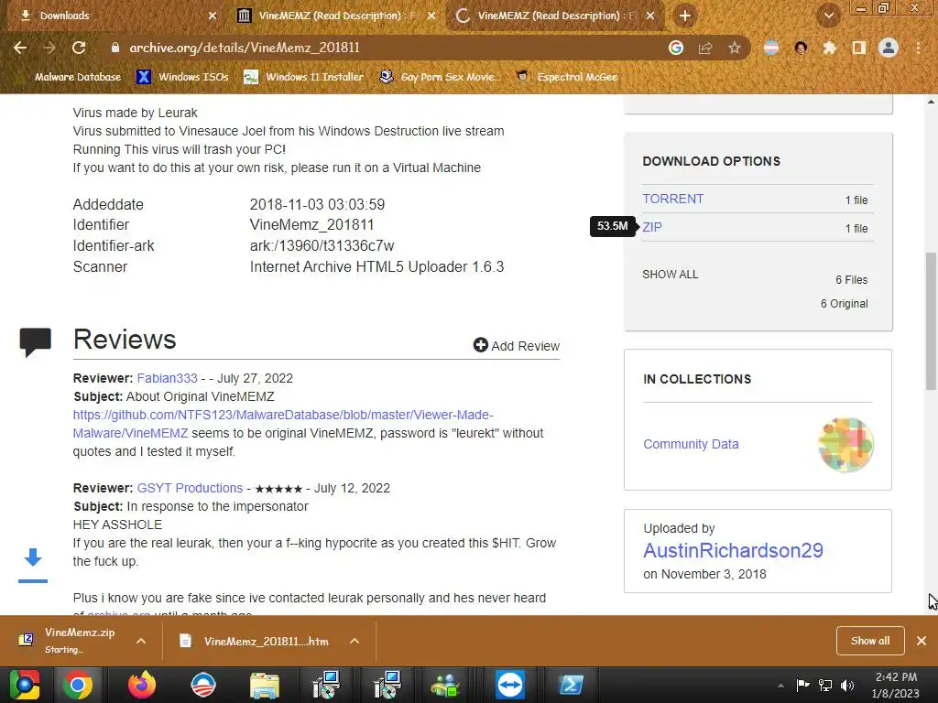Download the ZIP file option
Viewport: 938px width, 703px height.
[x=652, y=227]
